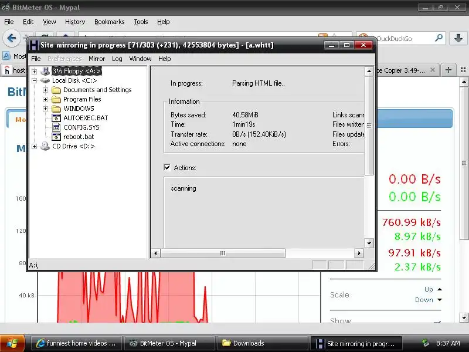Click CONFIG.SYS file name in tree
The width and height of the screenshot is (469, 352).
81,127
